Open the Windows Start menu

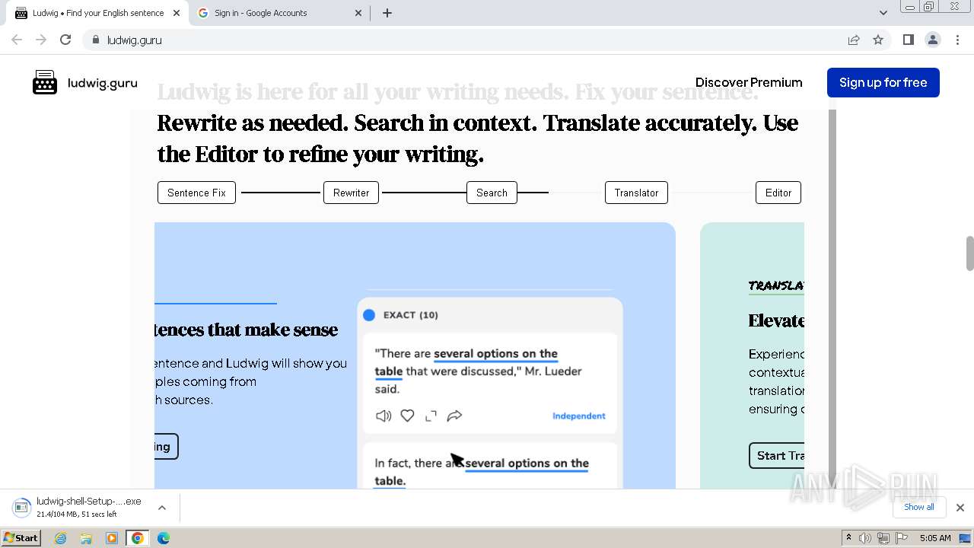[x=21, y=538]
